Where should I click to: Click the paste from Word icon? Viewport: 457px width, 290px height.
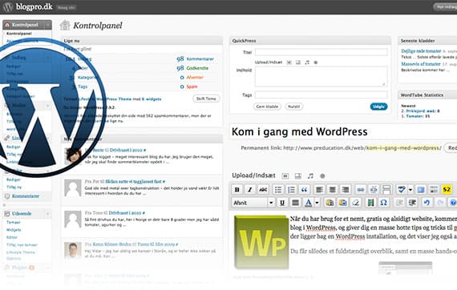pyautogui.click(x=343, y=203)
